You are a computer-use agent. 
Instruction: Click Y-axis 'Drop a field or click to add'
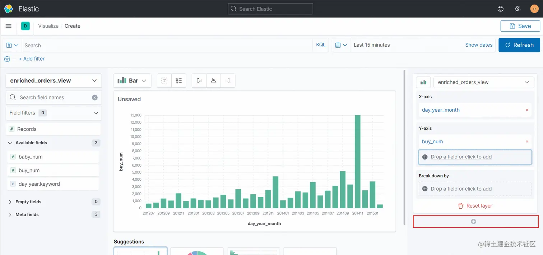(x=475, y=157)
